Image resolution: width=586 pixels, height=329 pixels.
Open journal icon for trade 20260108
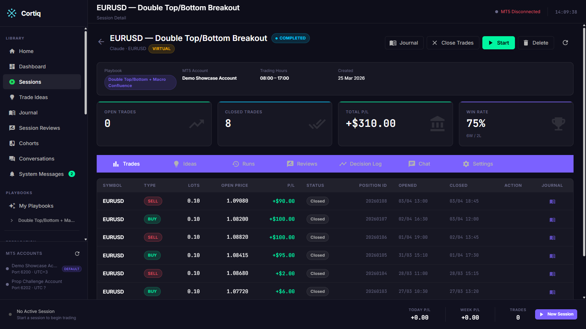click(552, 201)
